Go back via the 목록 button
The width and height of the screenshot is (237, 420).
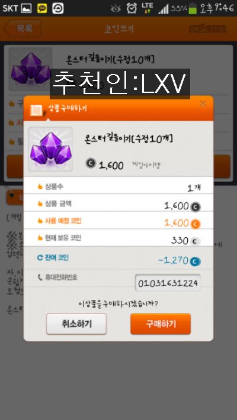[x=23, y=28]
